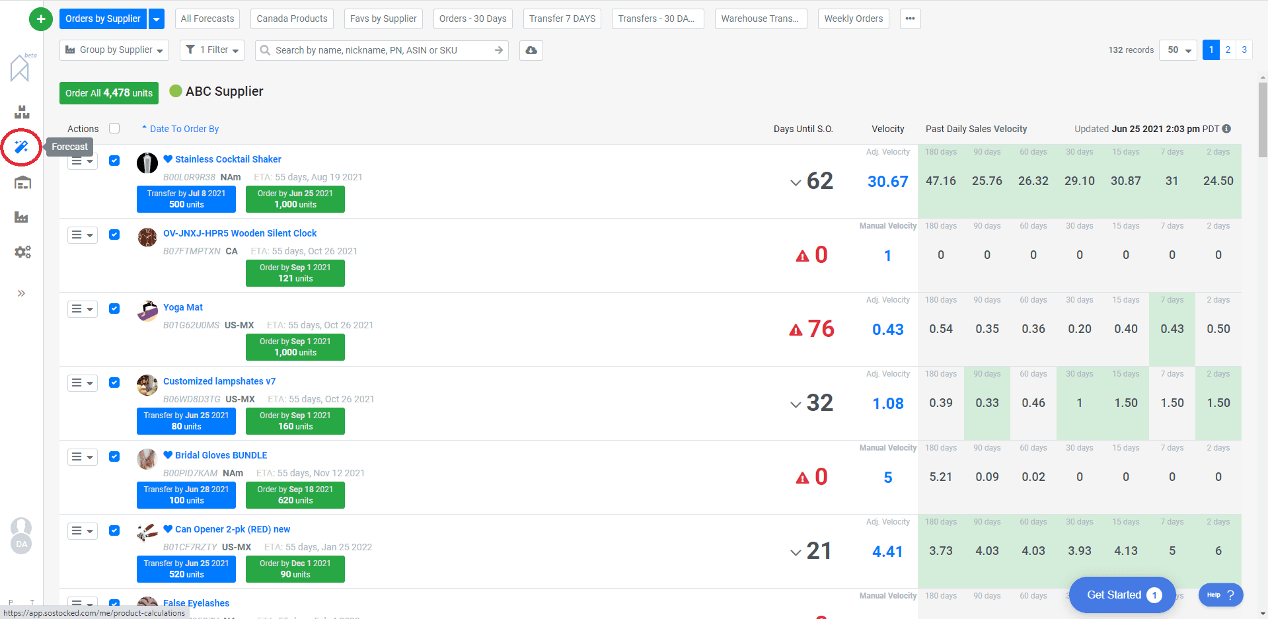Expand sidebar with double chevron icon
Viewport: 1268px width, 619px height.
[21, 293]
